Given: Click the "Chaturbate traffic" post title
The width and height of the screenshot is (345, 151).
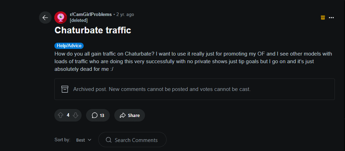Looking at the screenshot, I should (93, 30).
